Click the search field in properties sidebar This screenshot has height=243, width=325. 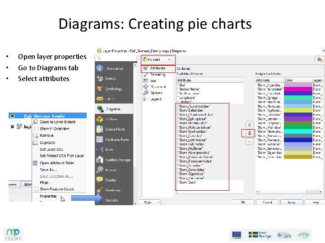click(x=116, y=58)
